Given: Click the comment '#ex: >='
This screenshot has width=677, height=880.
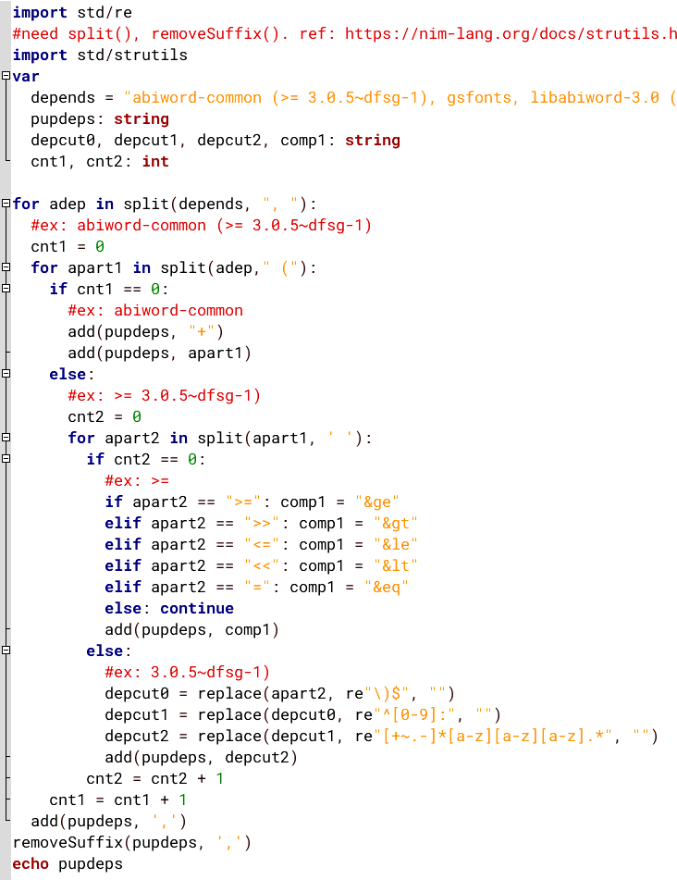Looking at the screenshot, I should (137, 480).
